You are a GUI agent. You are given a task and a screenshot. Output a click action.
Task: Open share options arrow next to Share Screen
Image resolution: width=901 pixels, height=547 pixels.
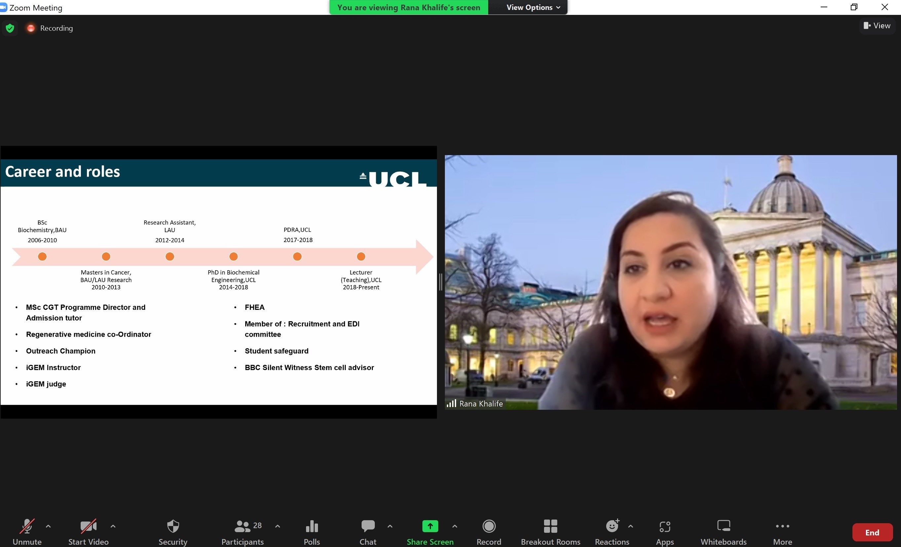click(x=454, y=526)
